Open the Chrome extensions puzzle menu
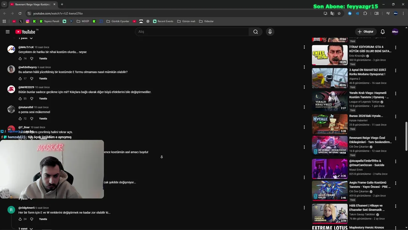This screenshot has width=408, height=230. click(x=365, y=13)
